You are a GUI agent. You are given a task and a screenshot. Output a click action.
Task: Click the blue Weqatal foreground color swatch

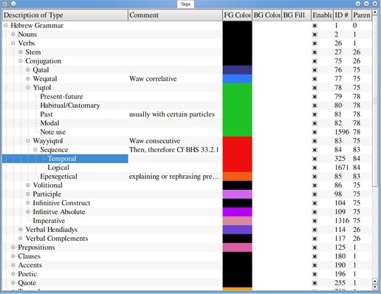pos(237,79)
